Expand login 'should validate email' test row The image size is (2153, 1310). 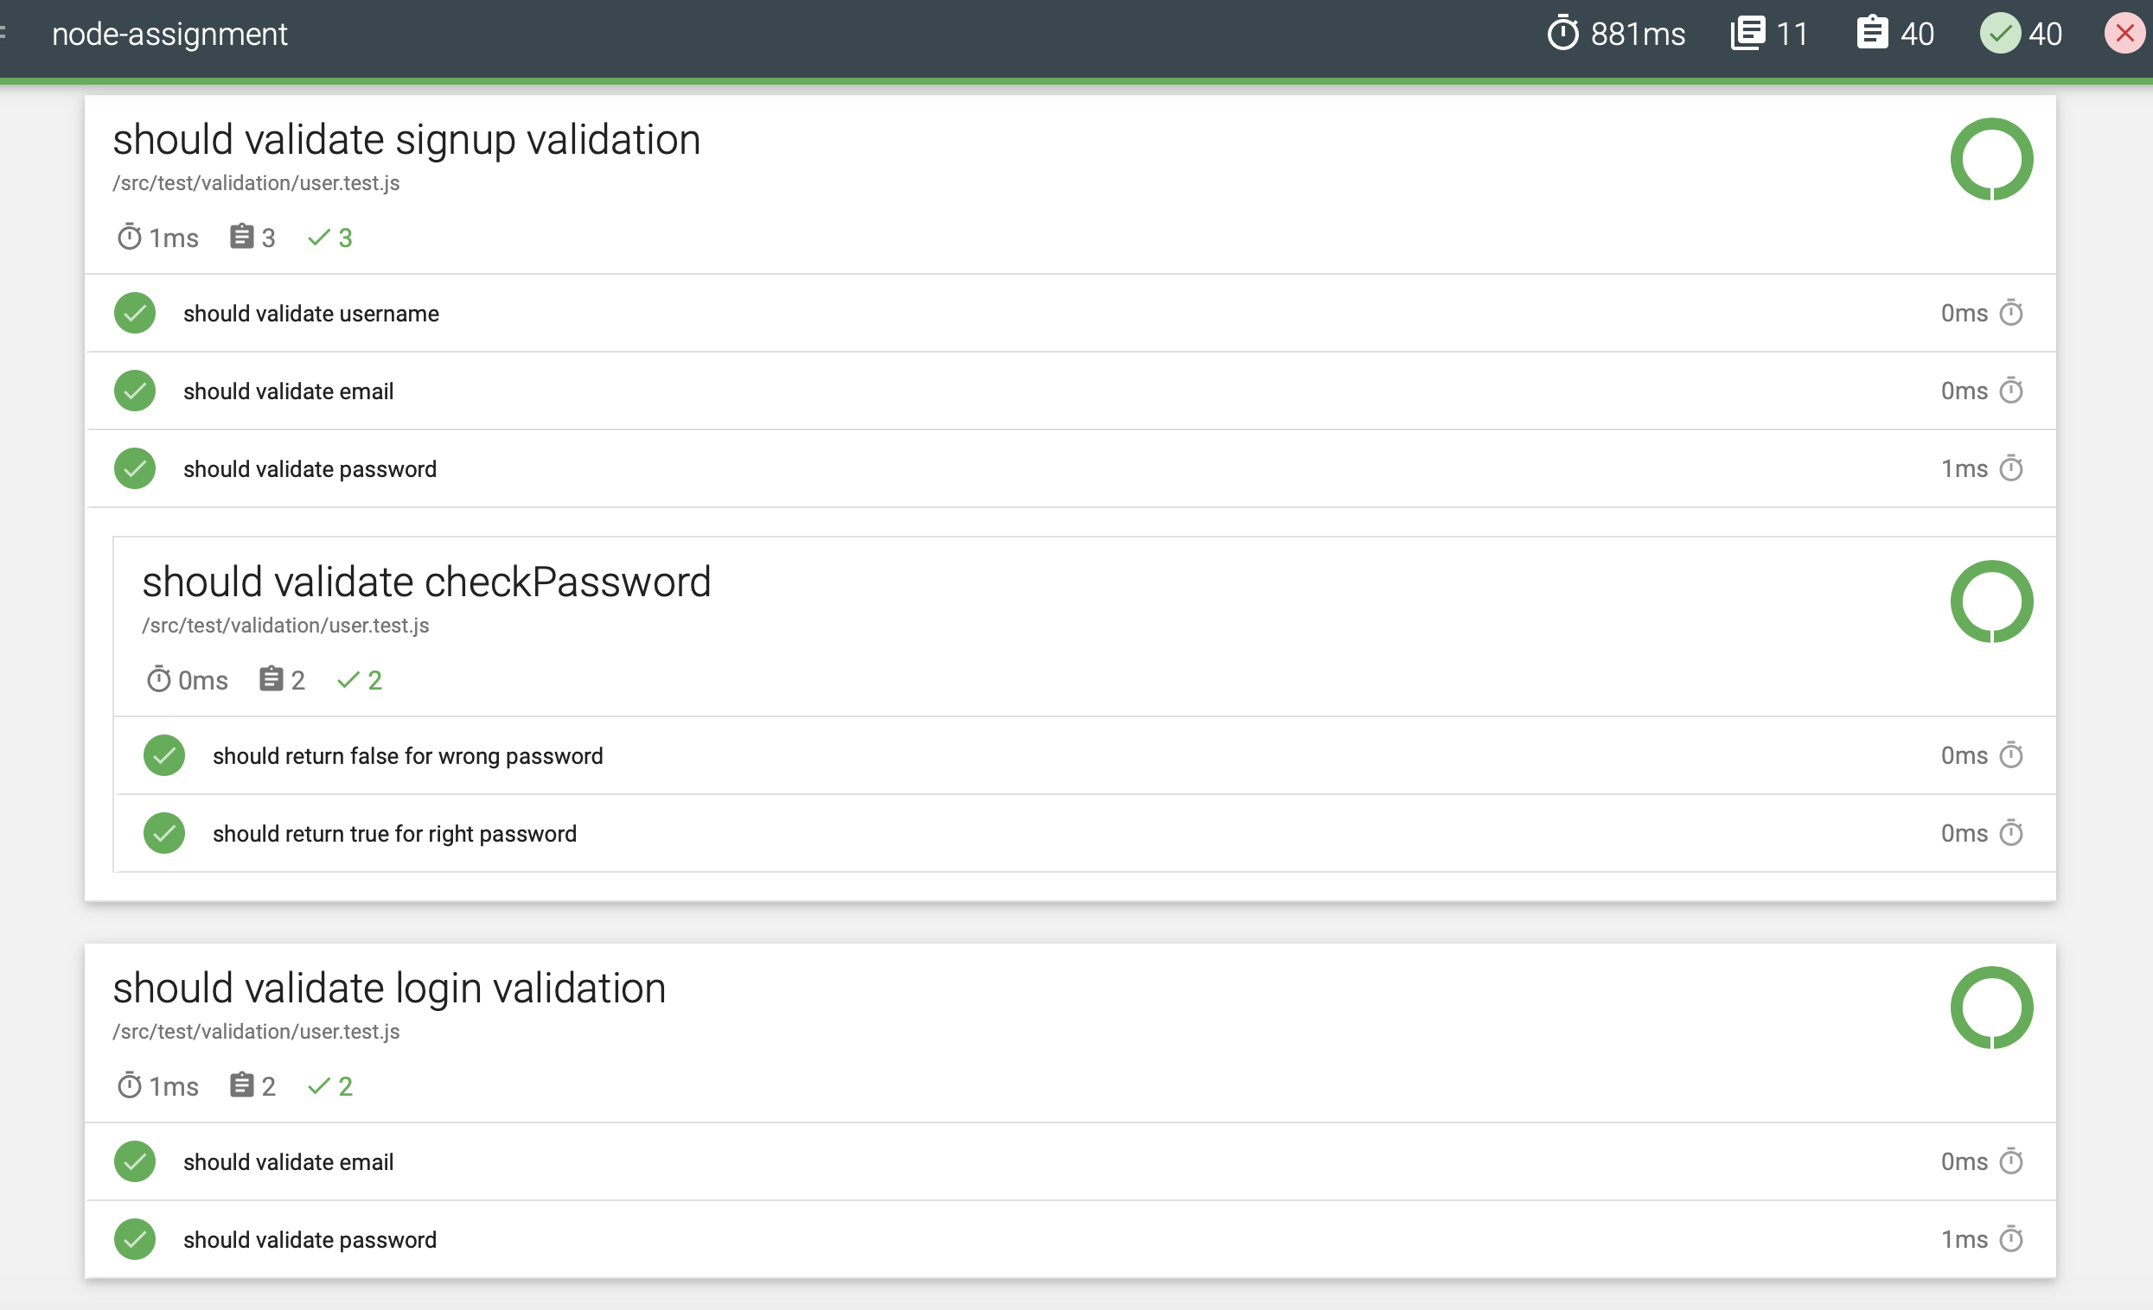click(288, 1162)
